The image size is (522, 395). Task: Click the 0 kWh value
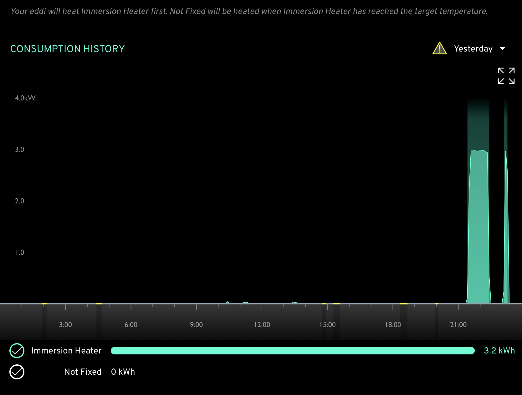coord(123,372)
